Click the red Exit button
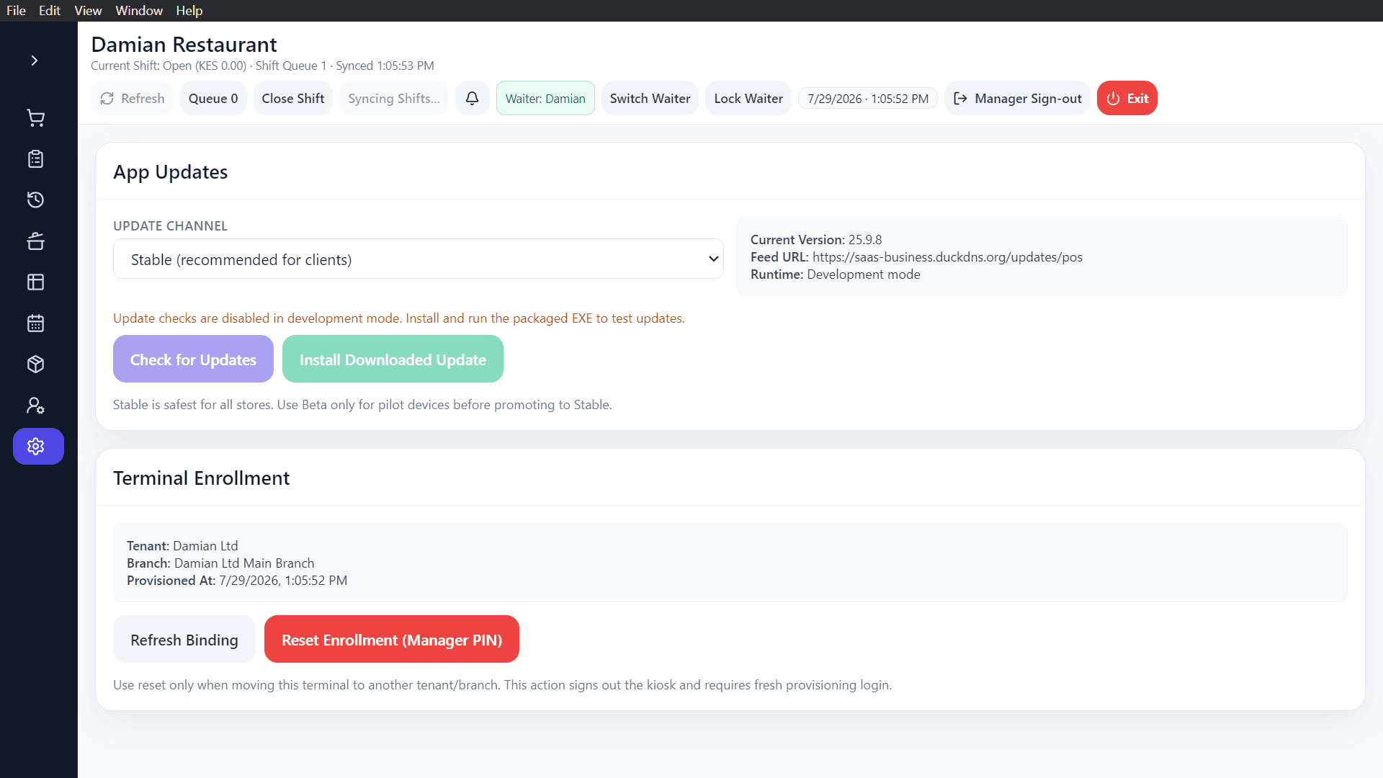Screen dimensions: 1383x778 coord(1127,98)
